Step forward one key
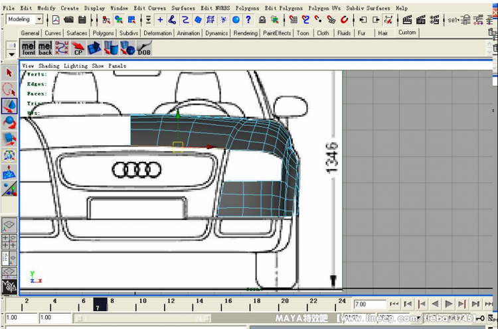498x329 pixels. pyautogui.click(x=461, y=304)
